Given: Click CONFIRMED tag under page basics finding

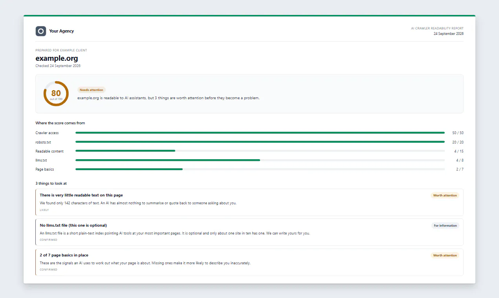Looking at the screenshot, I should (48, 270).
